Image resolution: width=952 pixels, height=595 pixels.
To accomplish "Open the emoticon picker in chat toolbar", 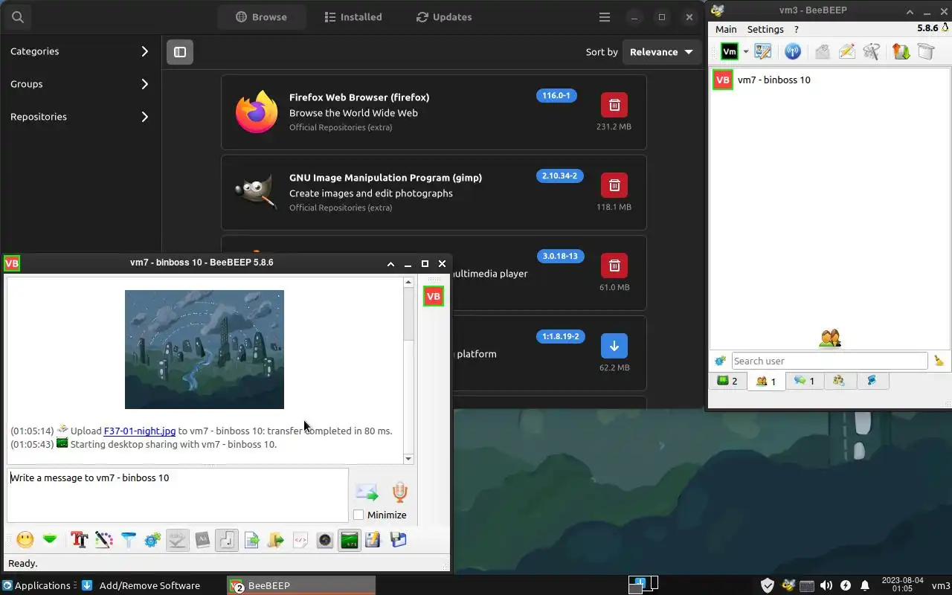I will tap(25, 539).
